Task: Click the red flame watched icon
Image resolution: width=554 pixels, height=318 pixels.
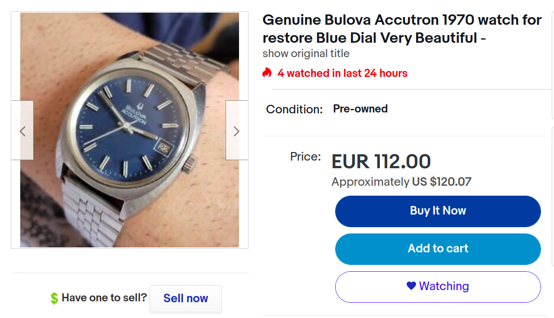Action: 267,73
